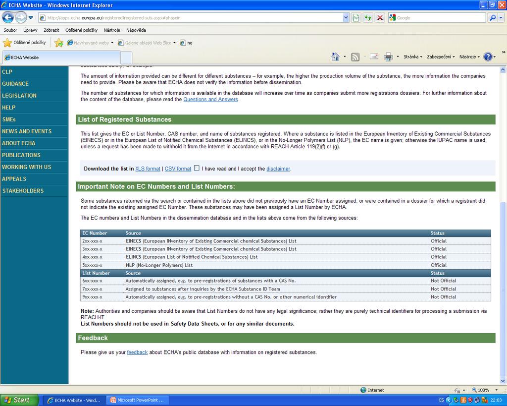The image size is (507, 406).
Task: Open CLP in the sidebar
Action: click(7, 72)
